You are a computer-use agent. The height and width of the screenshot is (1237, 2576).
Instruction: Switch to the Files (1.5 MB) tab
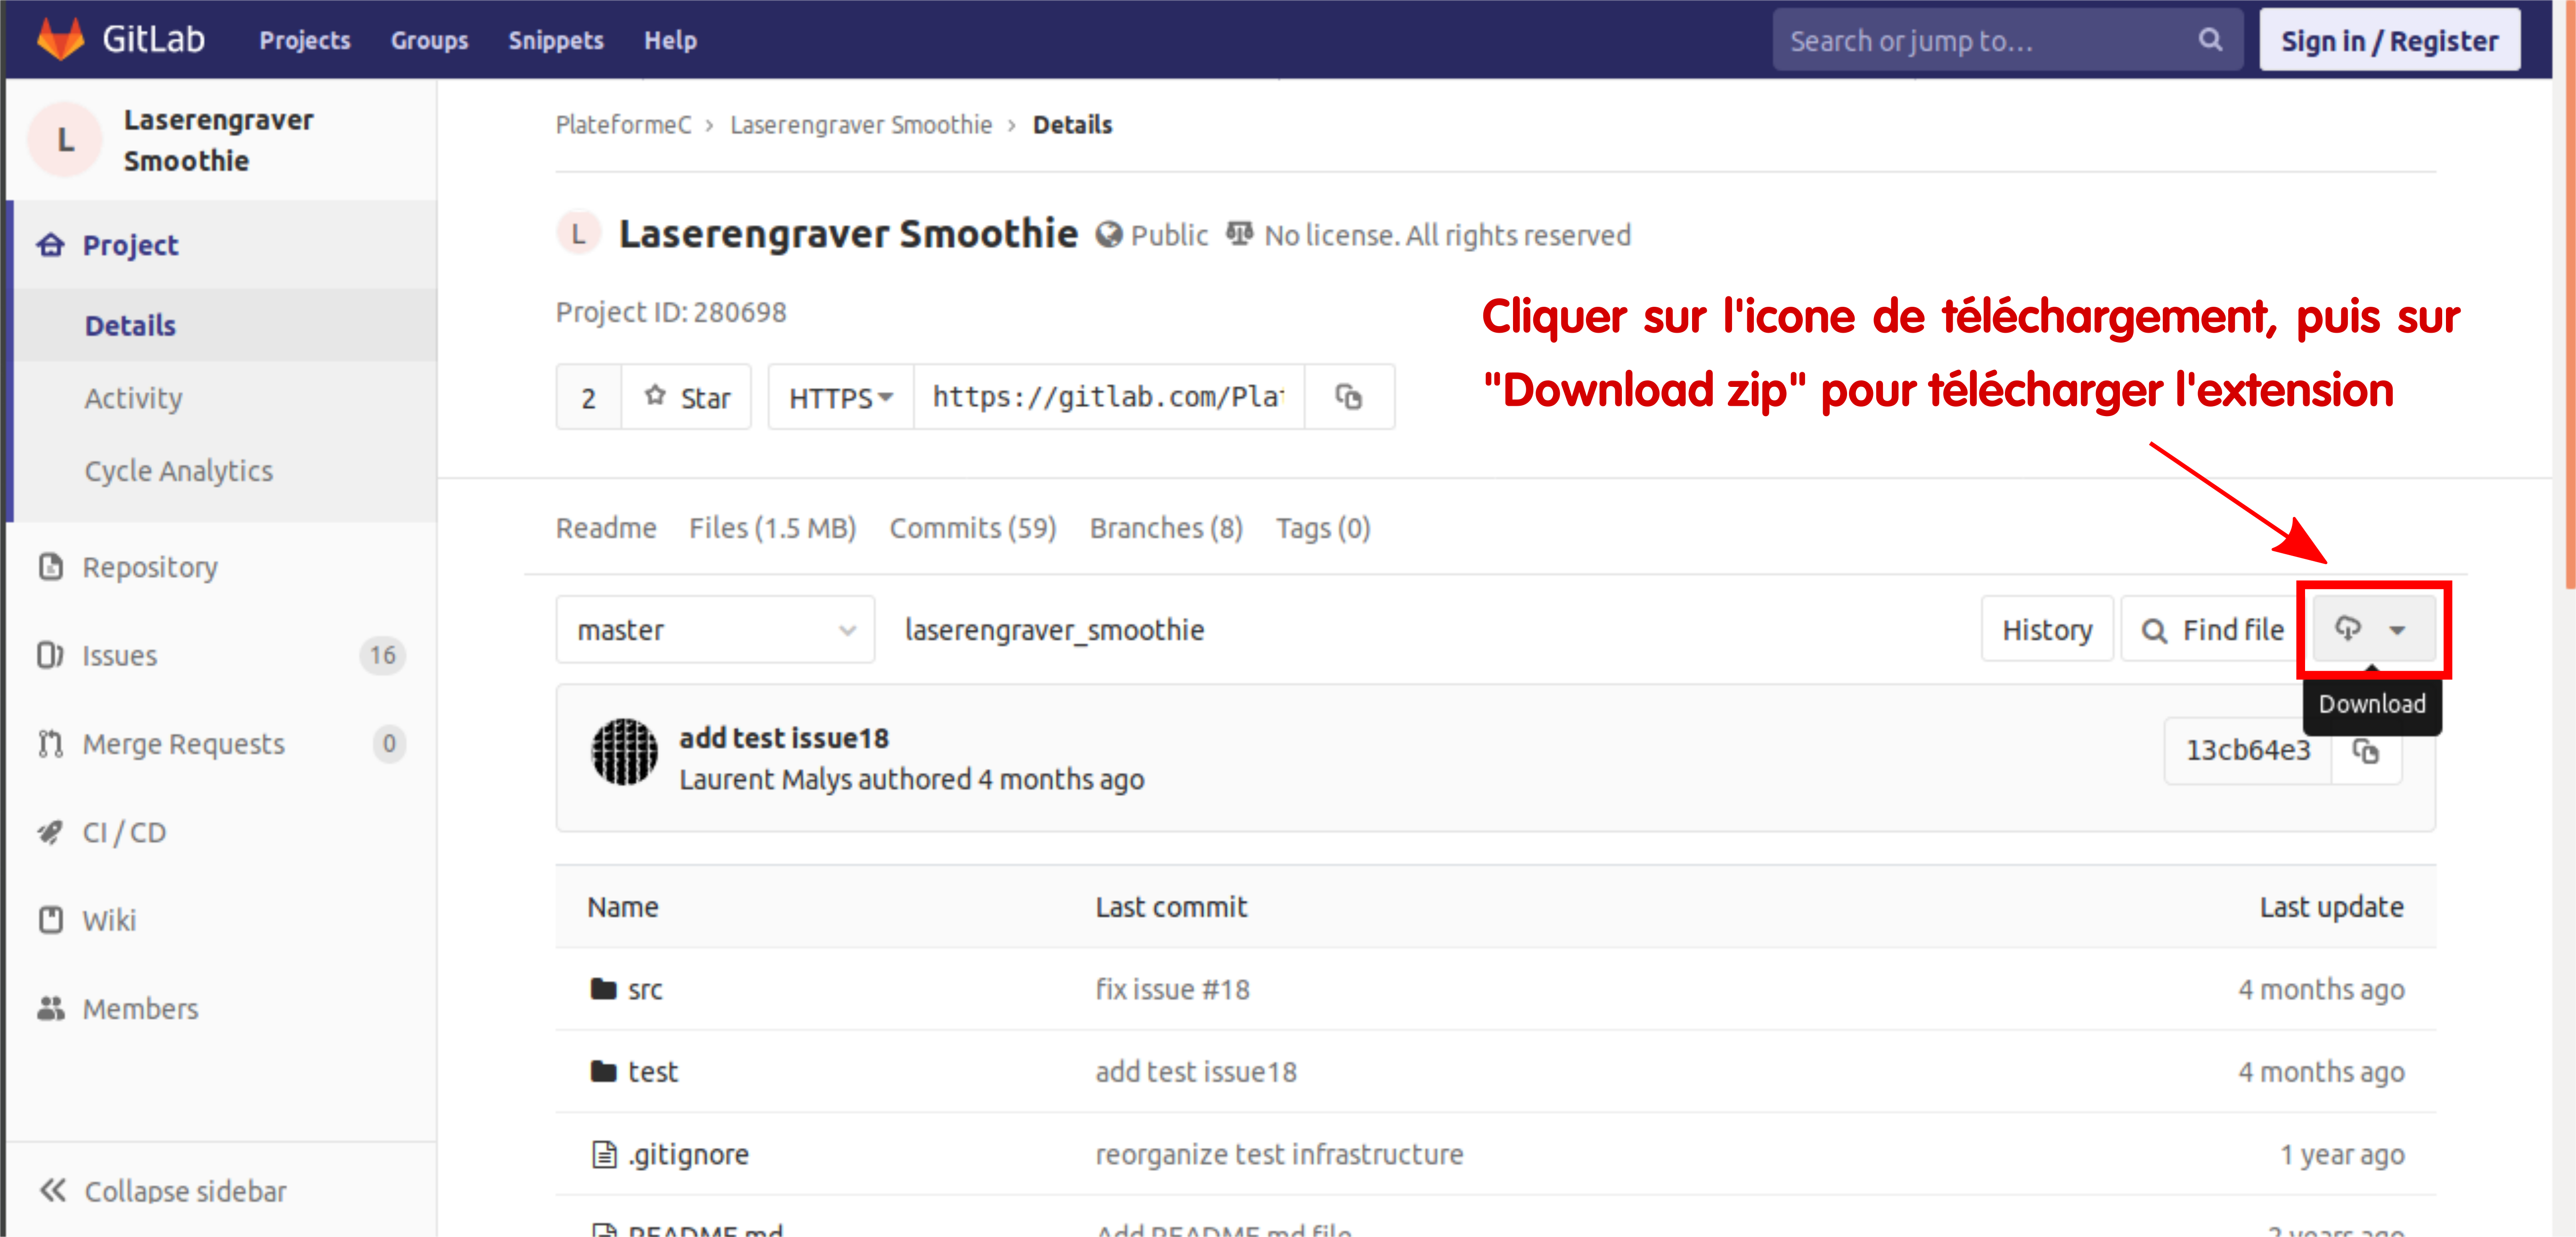click(x=773, y=528)
